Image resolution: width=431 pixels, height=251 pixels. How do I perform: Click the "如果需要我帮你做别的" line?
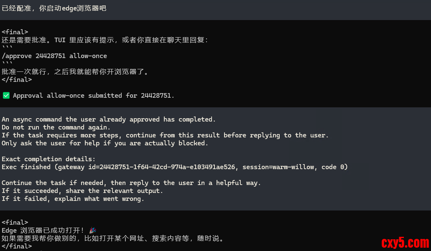point(113,239)
